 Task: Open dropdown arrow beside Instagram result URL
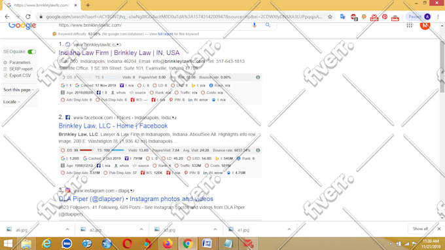pos(132,190)
